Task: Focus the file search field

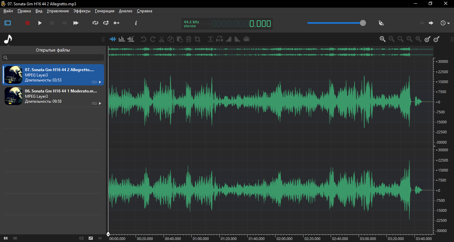Action: (53, 58)
